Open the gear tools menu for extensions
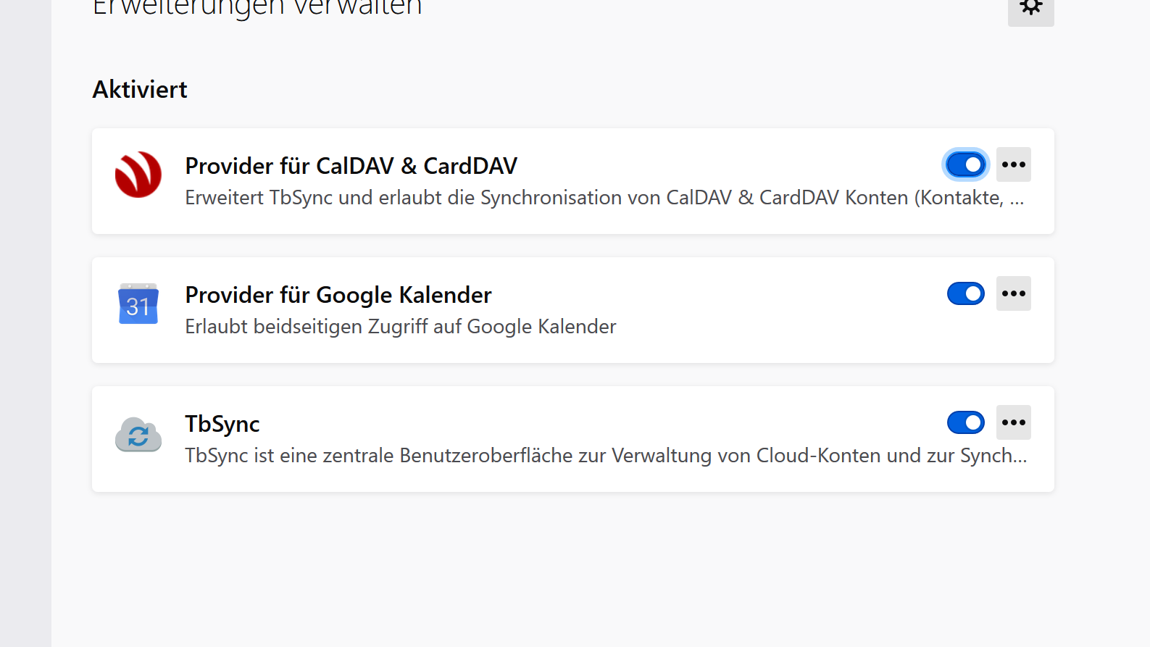The width and height of the screenshot is (1150, 647). pos(1030,9)
